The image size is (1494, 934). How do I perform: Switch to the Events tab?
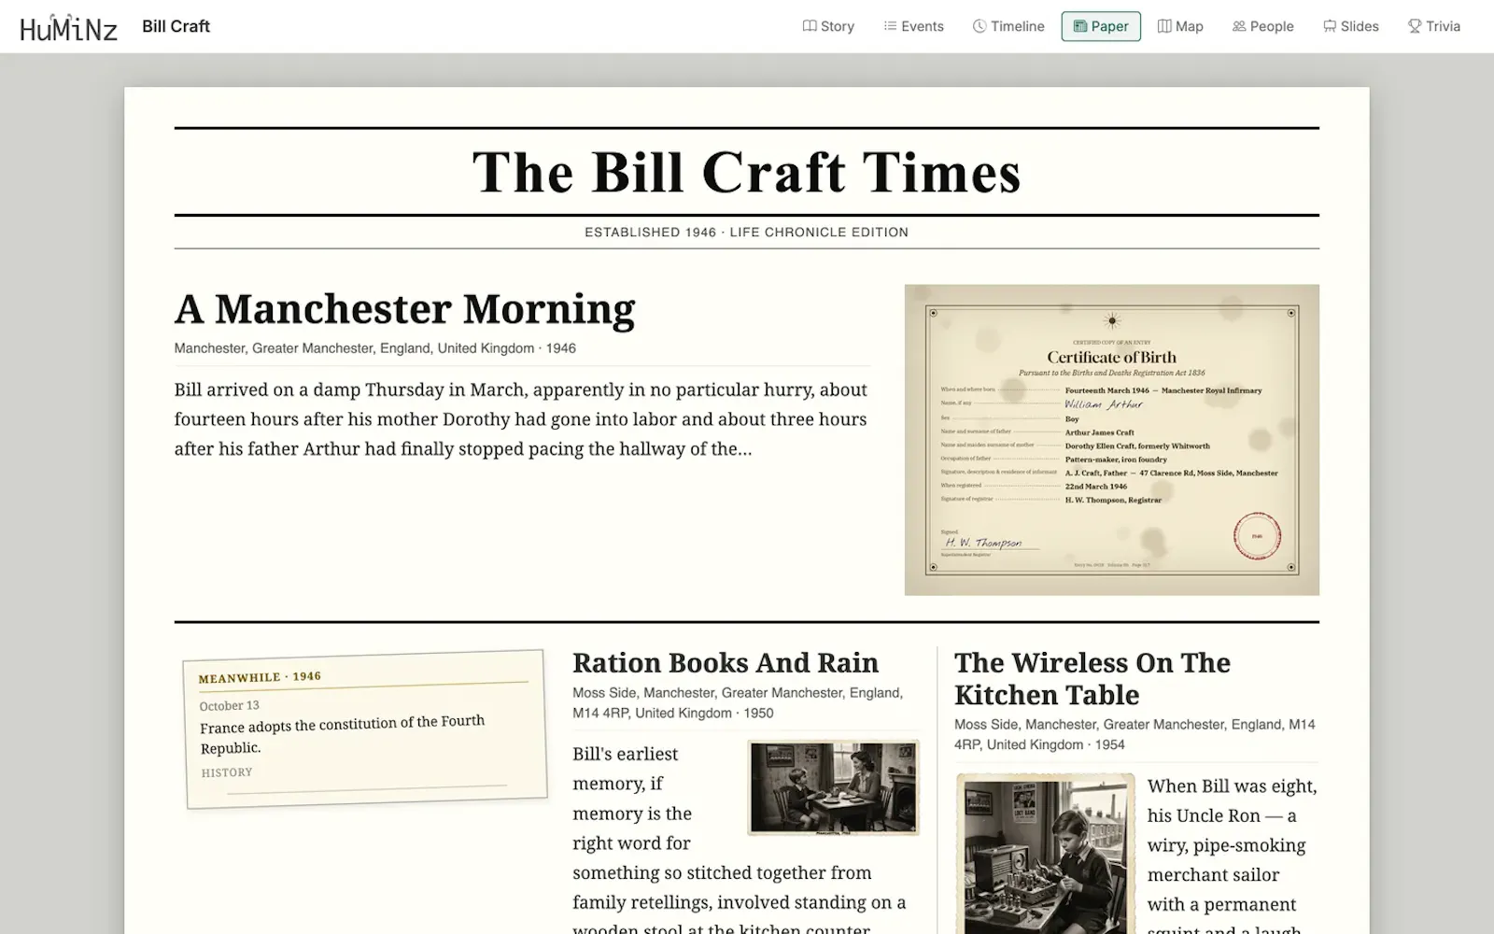(x=913, y=26)
